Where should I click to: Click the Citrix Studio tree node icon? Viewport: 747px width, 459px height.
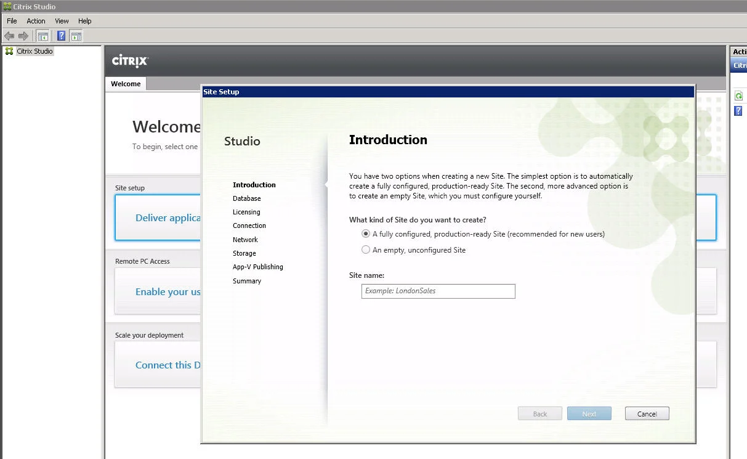click(9, 51)
